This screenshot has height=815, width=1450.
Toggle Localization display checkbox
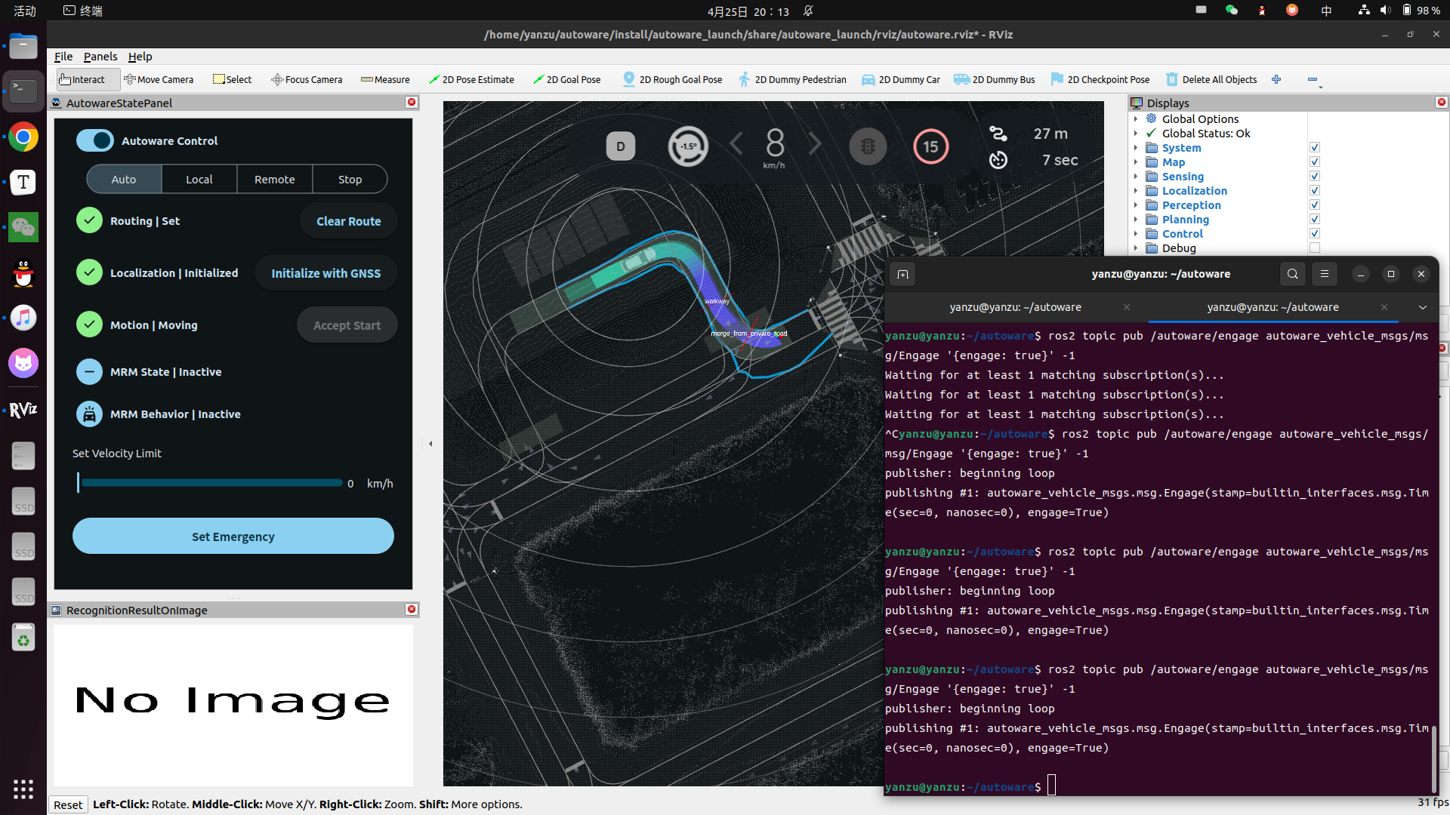click(1315, 191)
